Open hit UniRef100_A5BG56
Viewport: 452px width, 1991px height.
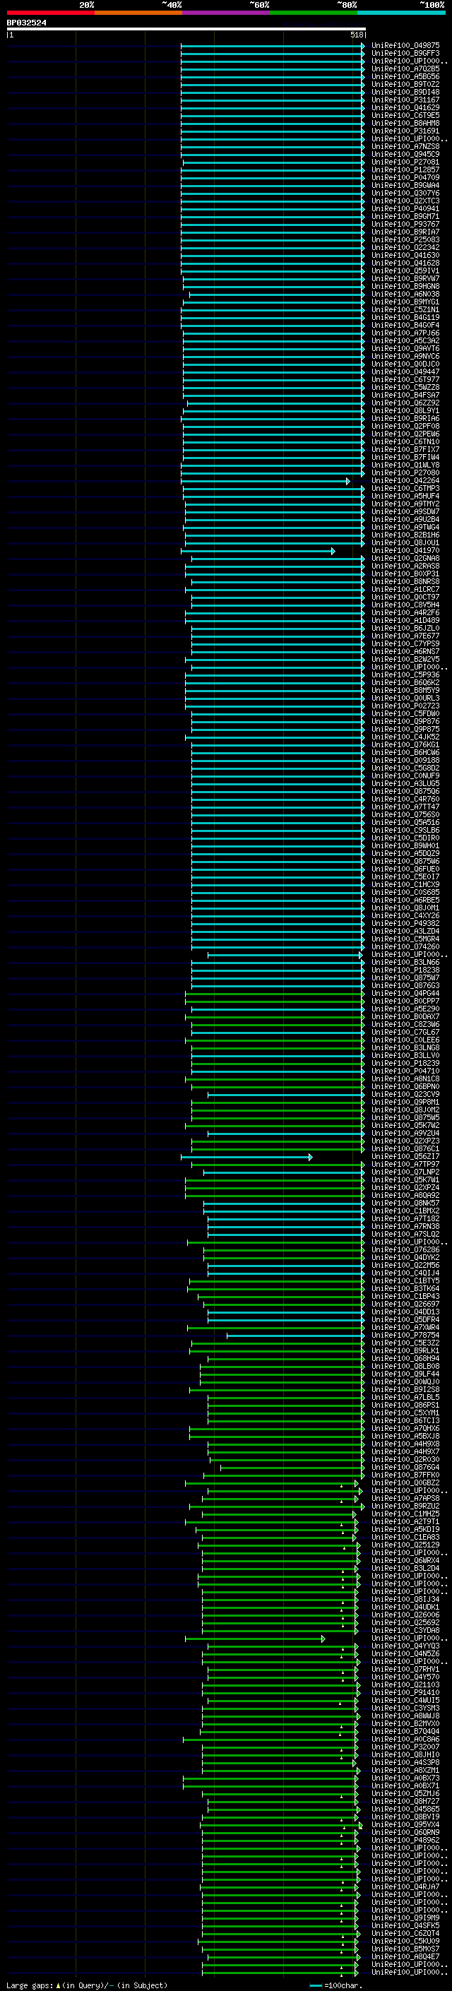tap(405, 76)
